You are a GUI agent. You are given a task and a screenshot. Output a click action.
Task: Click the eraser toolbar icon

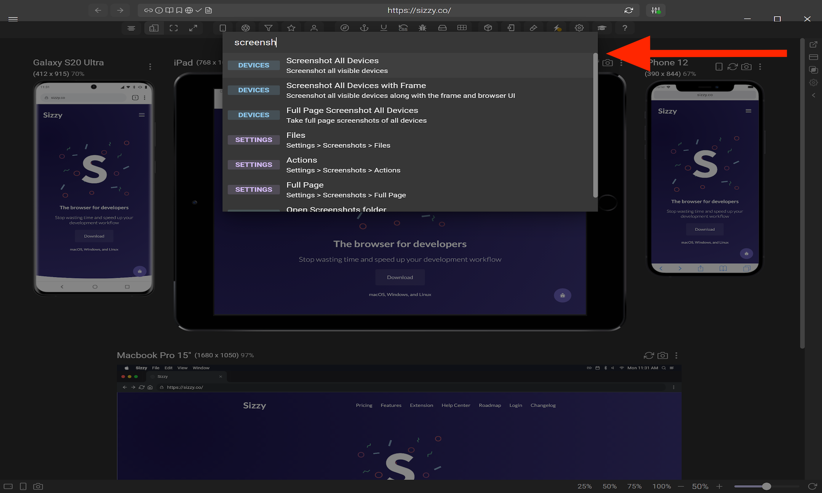533,28
